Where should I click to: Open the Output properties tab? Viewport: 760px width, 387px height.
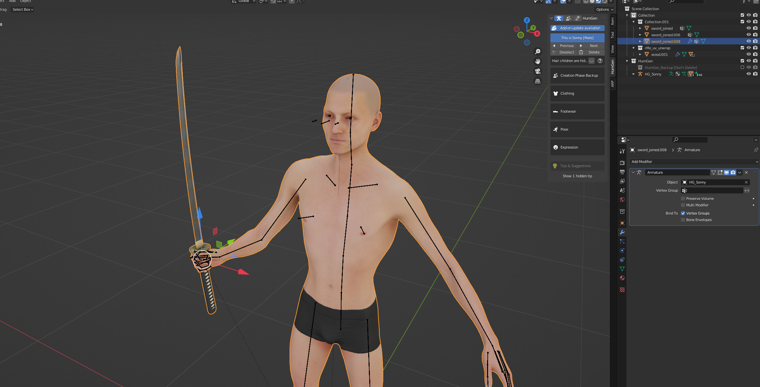point(622,172)
